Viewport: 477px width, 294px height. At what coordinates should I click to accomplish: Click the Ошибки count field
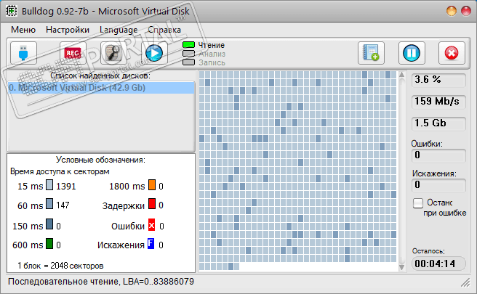tap(438, 155)
